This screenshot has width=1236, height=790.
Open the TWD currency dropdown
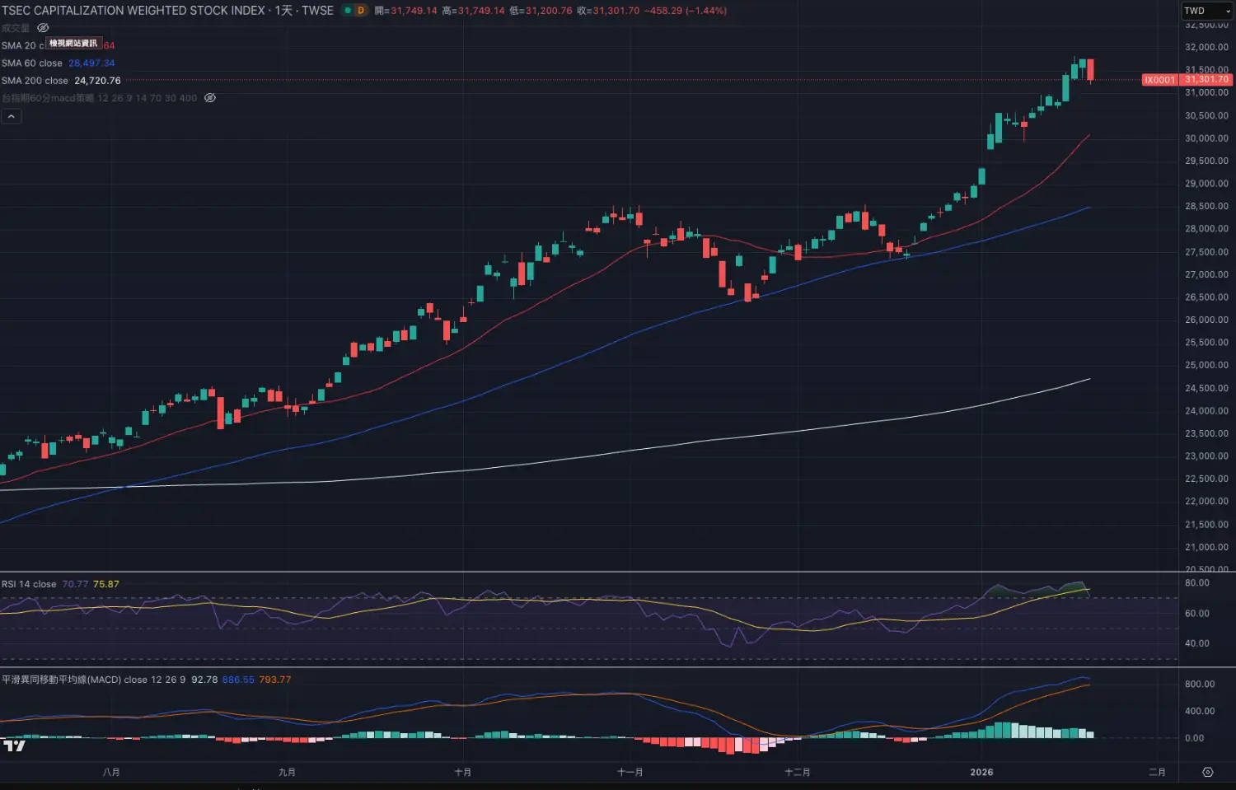(x=1206, y=11)
